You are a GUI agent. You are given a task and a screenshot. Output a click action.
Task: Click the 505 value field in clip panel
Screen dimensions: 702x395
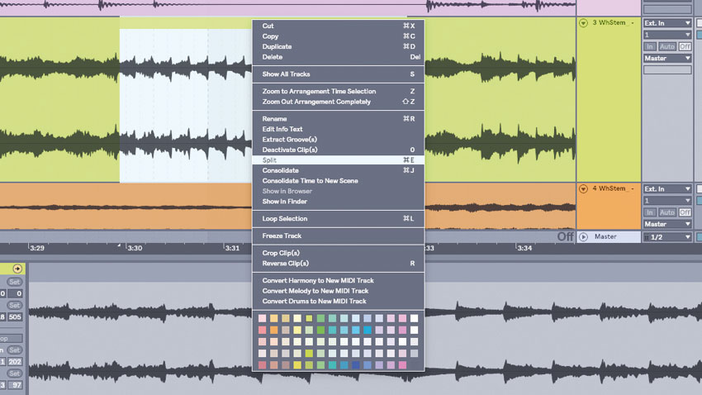[15, 316]
